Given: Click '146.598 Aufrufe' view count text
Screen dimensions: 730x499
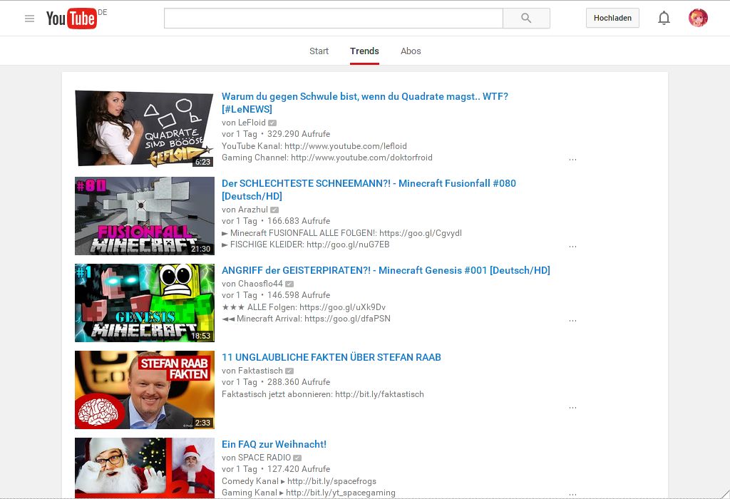Looking at the screenshot, I should (299, 295).
